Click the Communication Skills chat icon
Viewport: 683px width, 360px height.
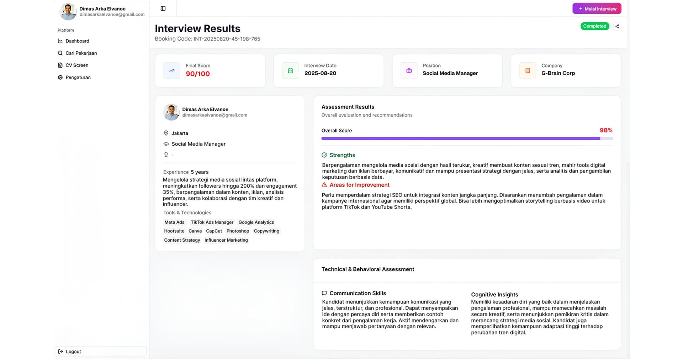(324, 293)
